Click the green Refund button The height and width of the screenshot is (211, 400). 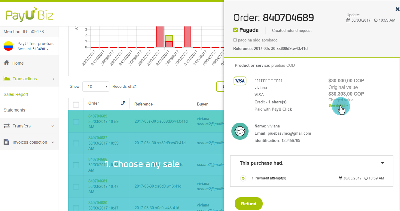click(x=249, y=203)
